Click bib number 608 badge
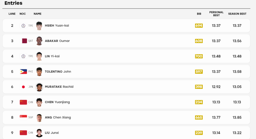 [199, 41]
